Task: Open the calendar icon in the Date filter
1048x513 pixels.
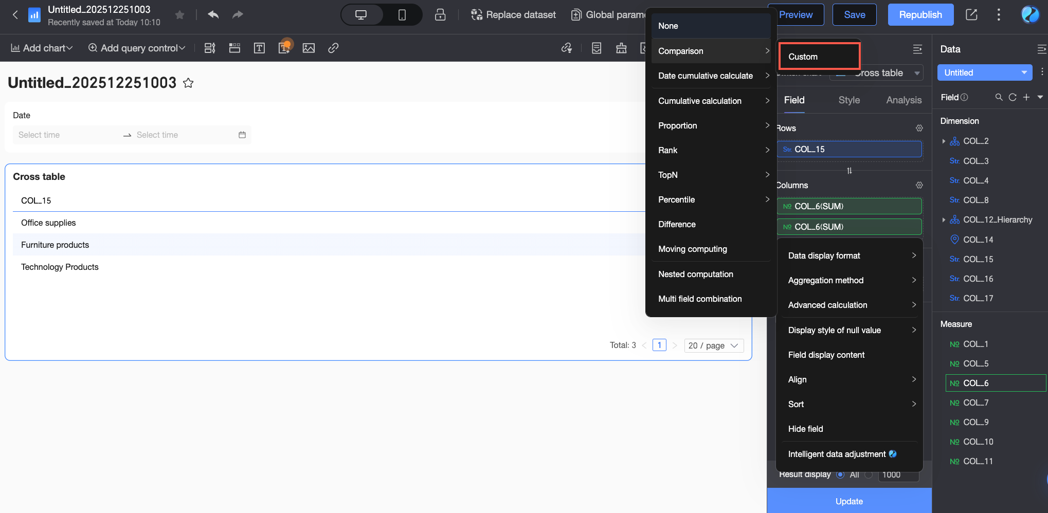Action: tap(242, 135)
